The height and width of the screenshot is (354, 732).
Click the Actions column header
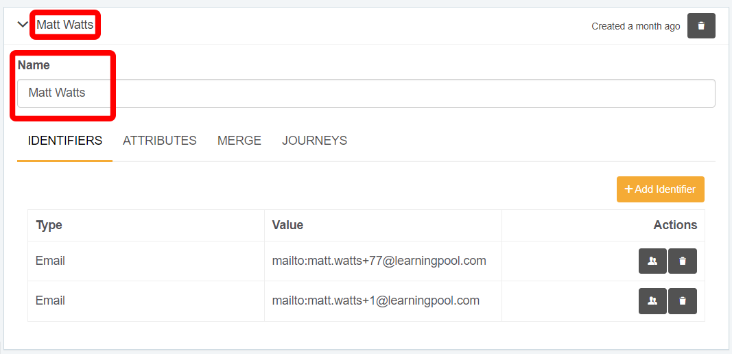point(675,225)
